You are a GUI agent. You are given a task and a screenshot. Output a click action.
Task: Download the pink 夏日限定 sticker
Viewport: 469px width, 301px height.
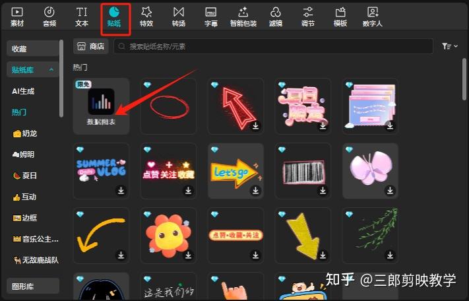pyautogui.click(x=323, y=125)
